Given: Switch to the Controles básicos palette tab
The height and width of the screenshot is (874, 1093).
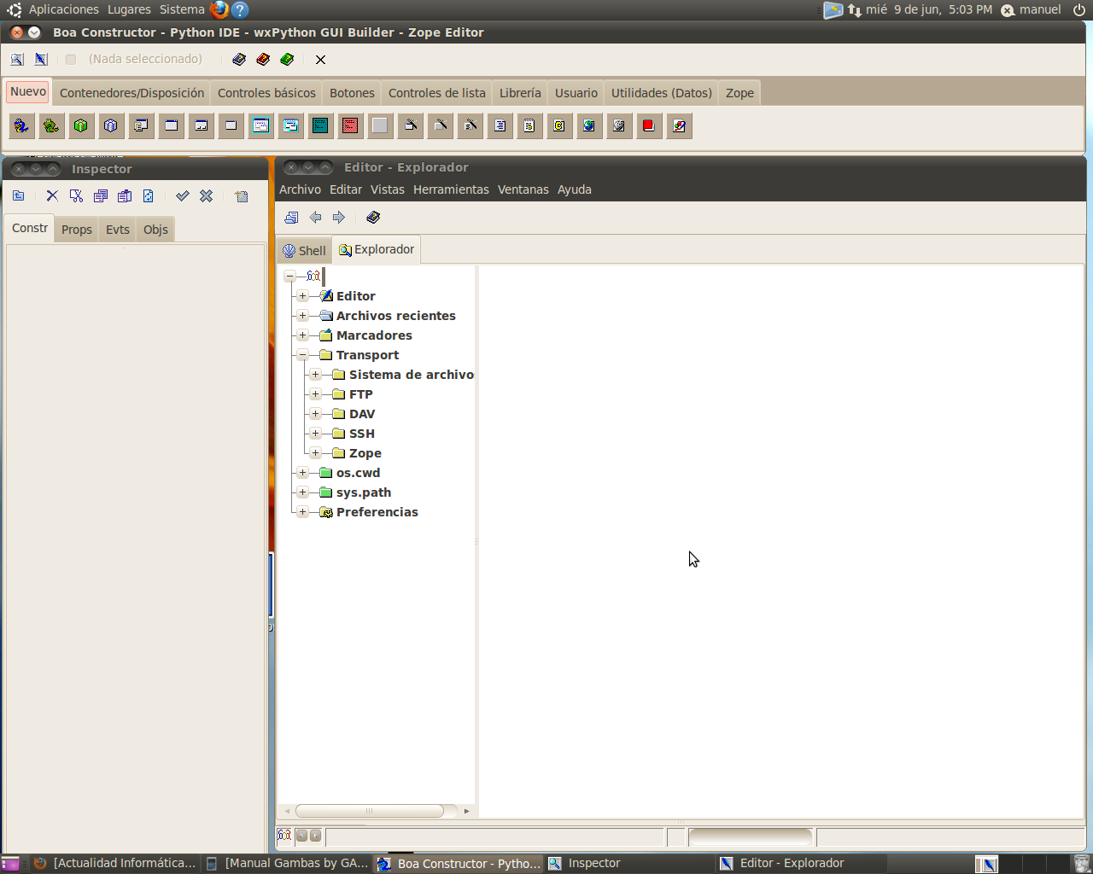Looking at the screenshot, I should click(266, 93).
